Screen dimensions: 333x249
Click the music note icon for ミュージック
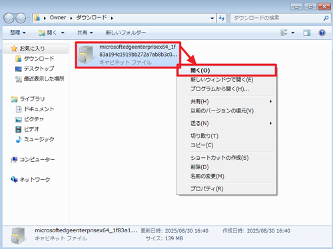click(x=19, y=139)
